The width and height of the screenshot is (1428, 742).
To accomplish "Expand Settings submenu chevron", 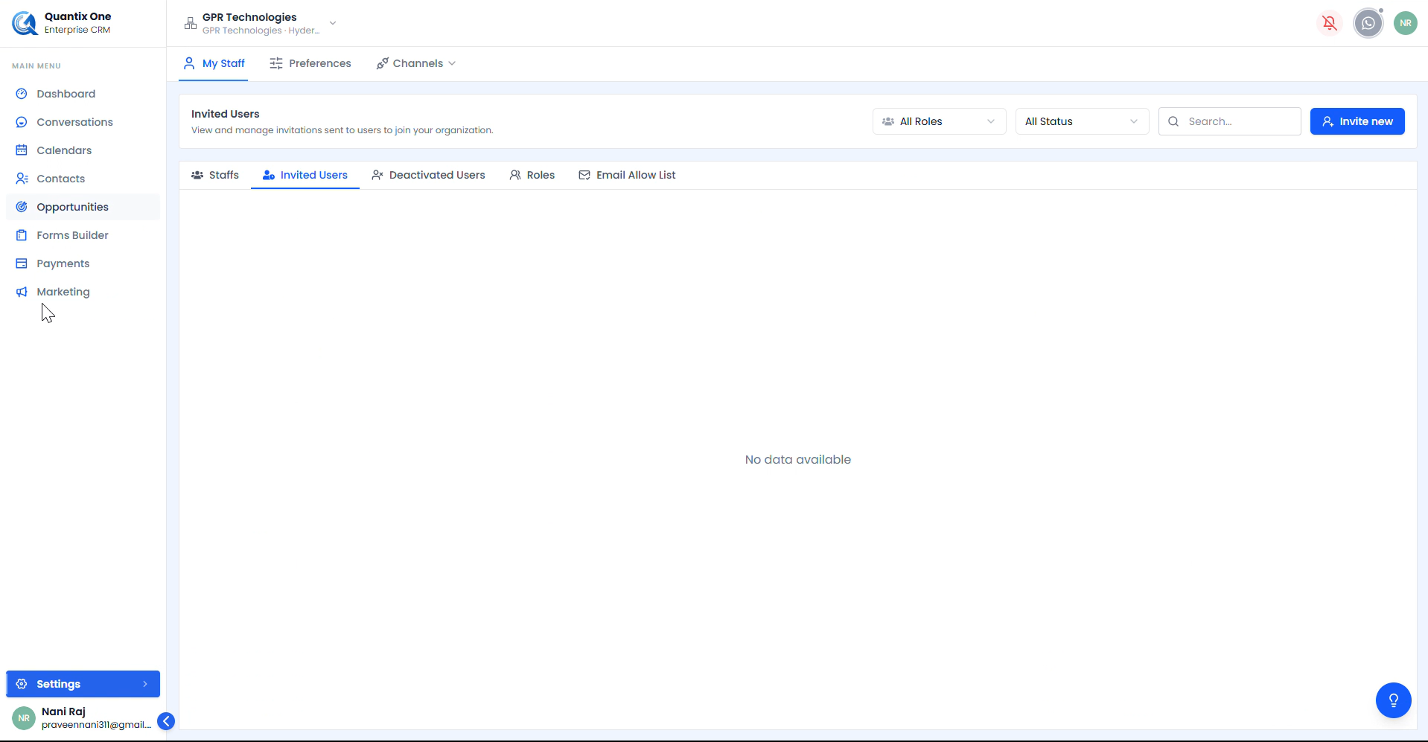I will [x=145, y=684].
